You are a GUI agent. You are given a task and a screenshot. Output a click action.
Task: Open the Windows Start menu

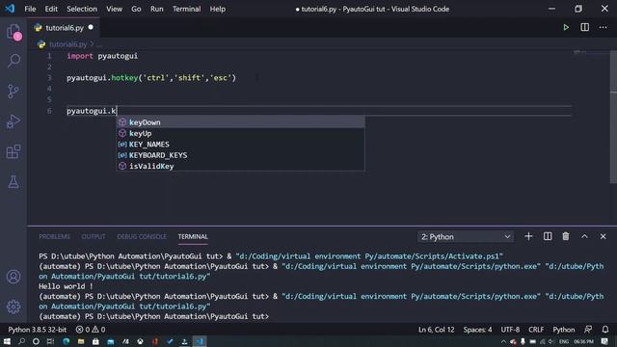point(7,341)
